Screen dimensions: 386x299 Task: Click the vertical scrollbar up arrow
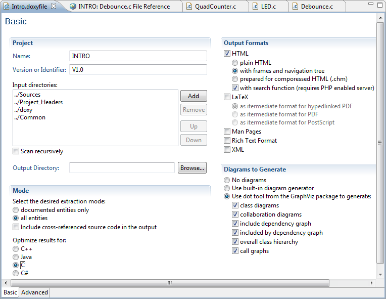(x=380, y=18)
